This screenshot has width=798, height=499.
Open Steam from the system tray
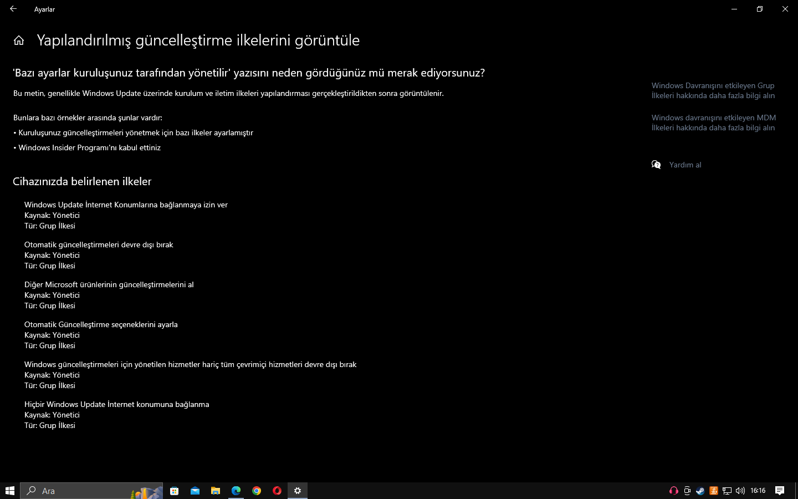[x=700, y=491]
